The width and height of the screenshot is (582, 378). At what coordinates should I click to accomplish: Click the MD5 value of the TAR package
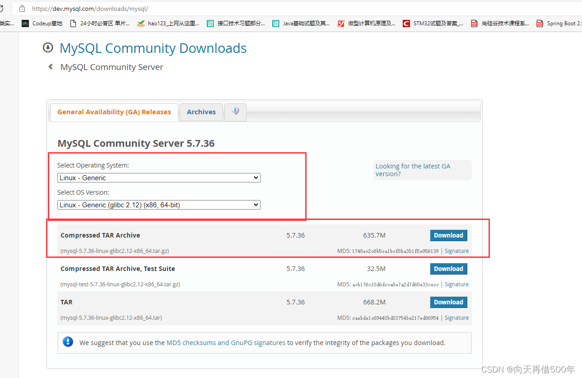tap(395, 318)
